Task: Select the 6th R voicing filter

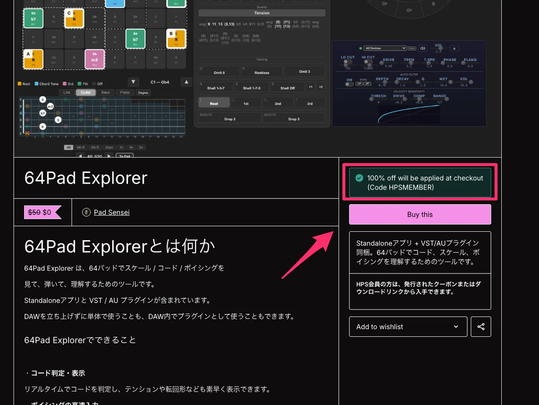Action: pyautogui.click(x=81, y=147)
